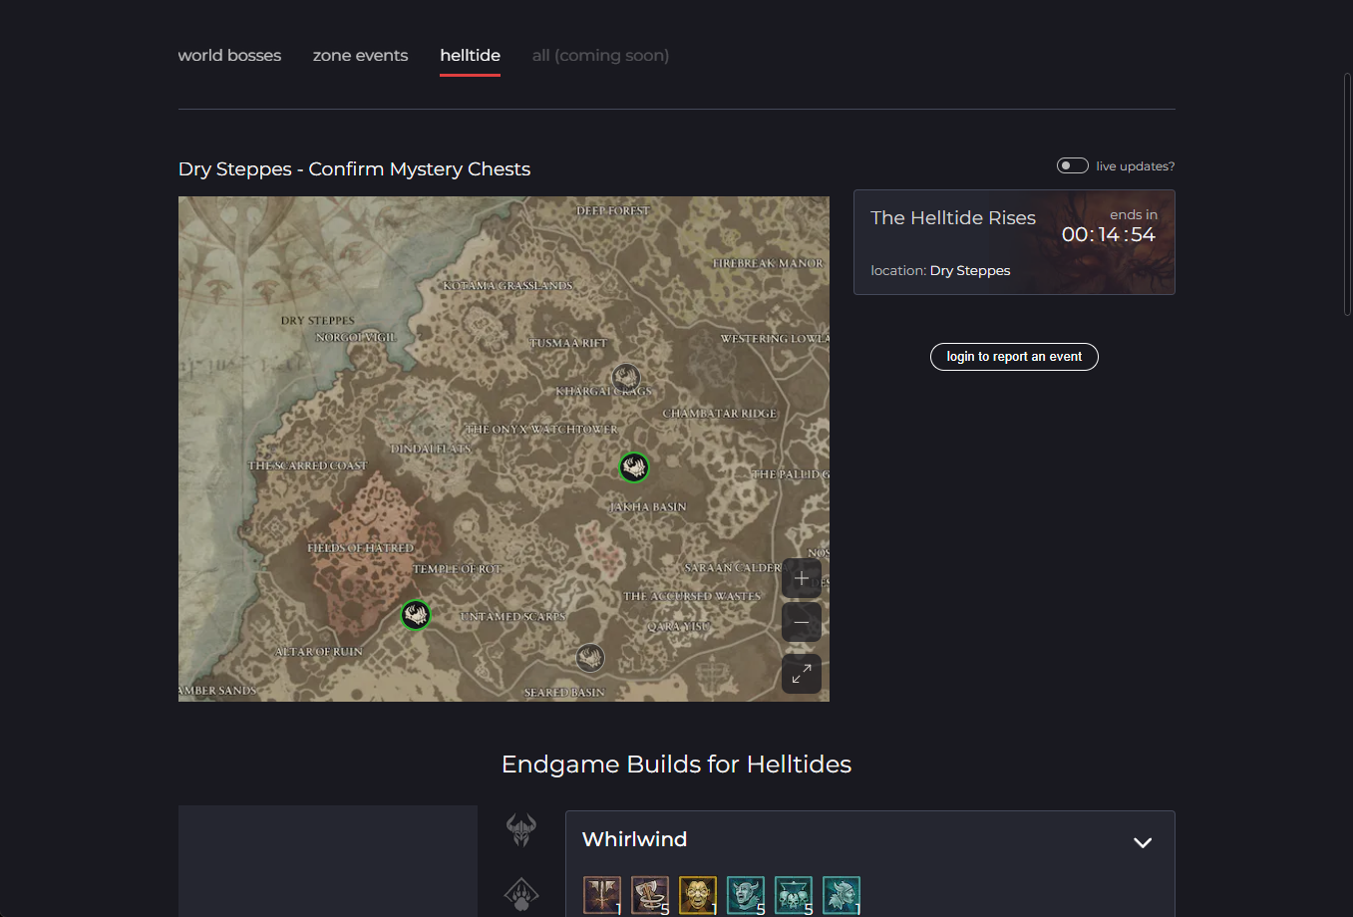Click the Fields of Hatred map label

point(360,548)
